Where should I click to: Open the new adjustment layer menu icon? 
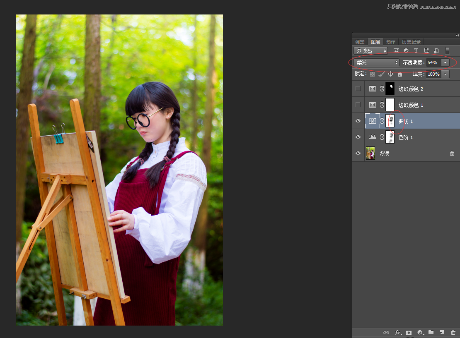tap(420, 332)
